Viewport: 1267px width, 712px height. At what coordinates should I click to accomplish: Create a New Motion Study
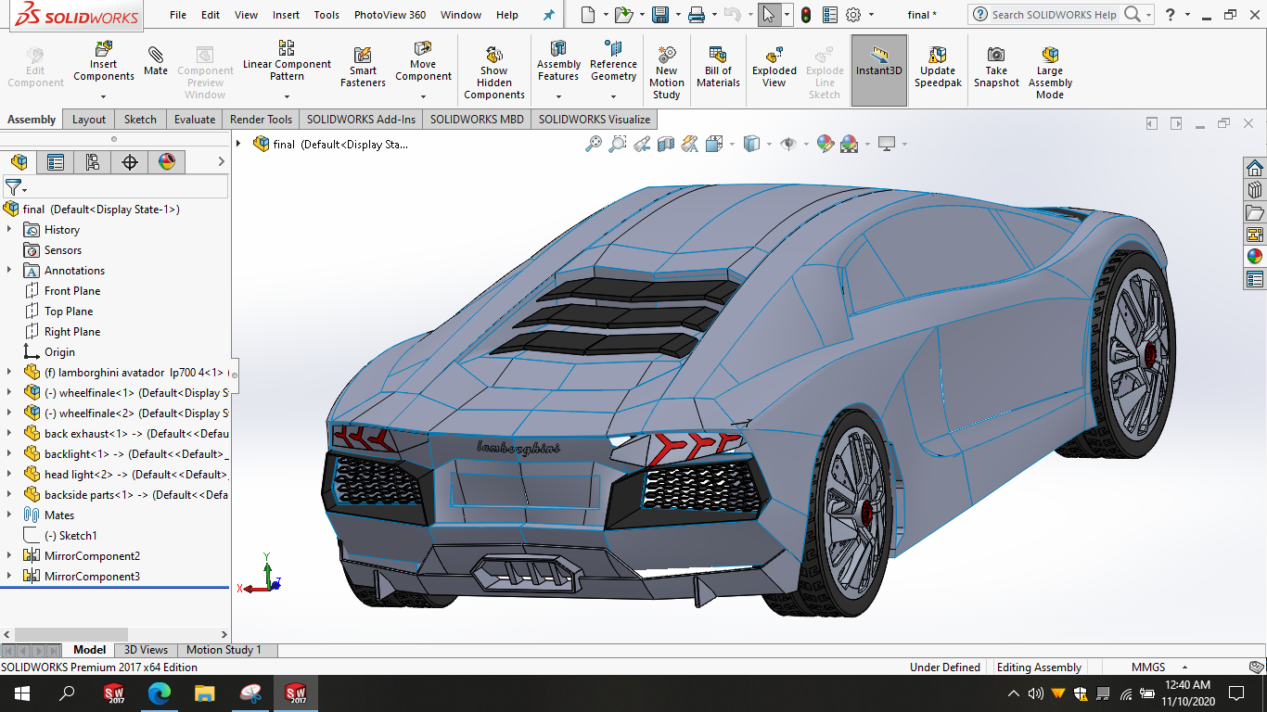coord(666,73)
